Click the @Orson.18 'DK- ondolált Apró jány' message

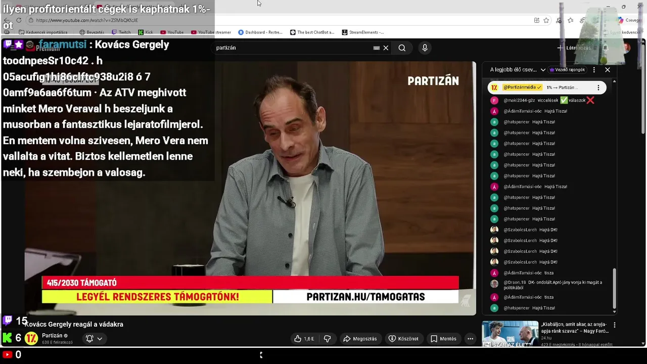coord(553,285)
